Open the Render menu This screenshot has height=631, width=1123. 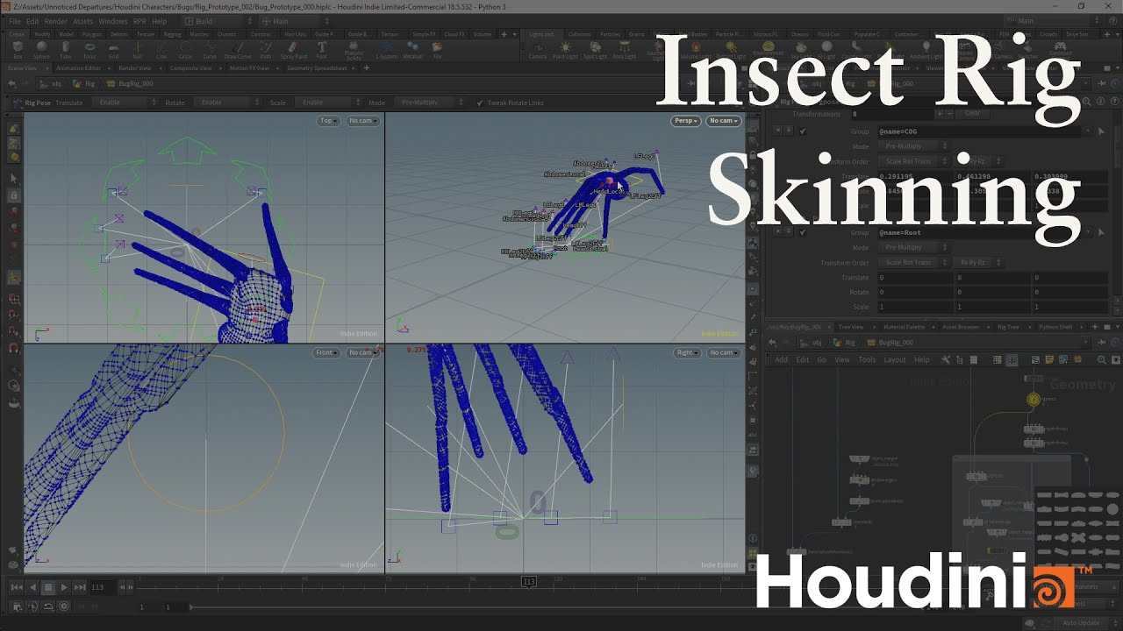point(55,21)
